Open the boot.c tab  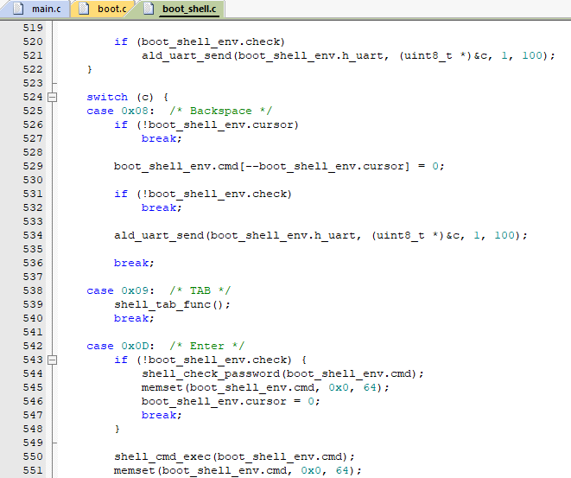(x=111, y=10)
